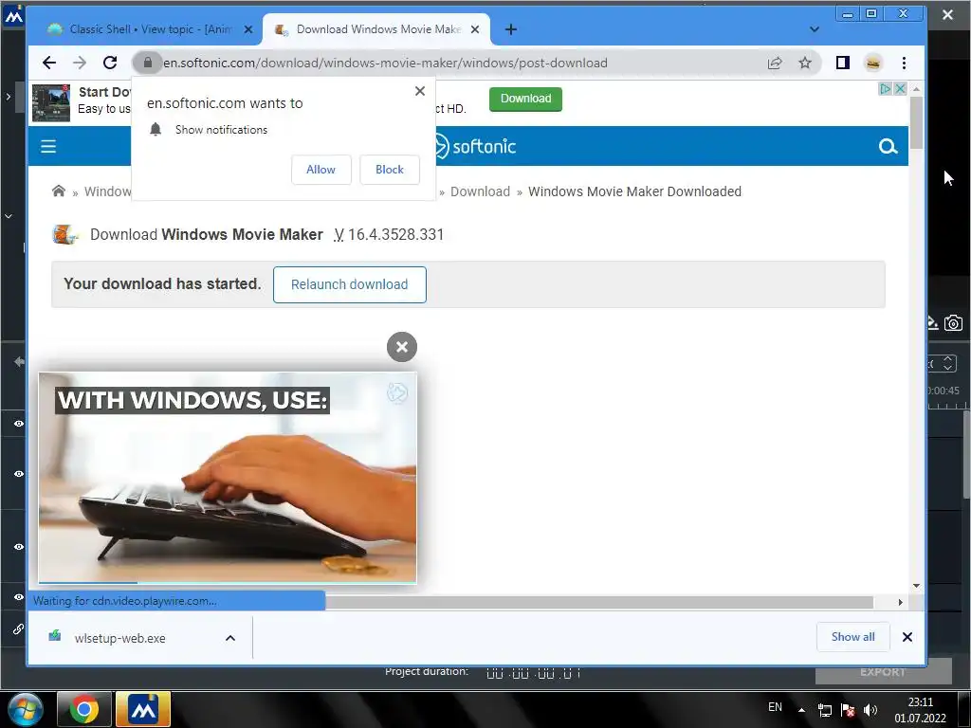The width and height of the screenshot is (971, 728).
Task: Expand wlsetup-web.exe download options chevron
Action: pos(230,638)
